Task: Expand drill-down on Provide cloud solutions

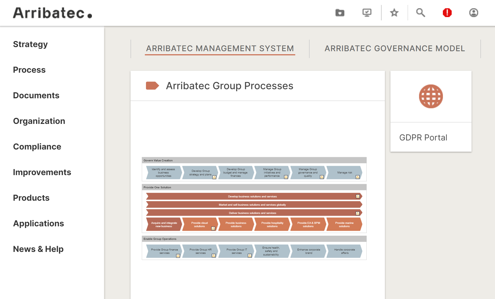Action: point(213,228)
